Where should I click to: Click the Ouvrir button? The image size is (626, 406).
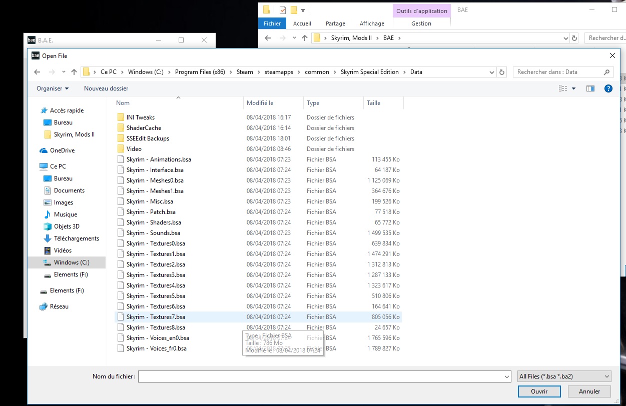(539, 391)
